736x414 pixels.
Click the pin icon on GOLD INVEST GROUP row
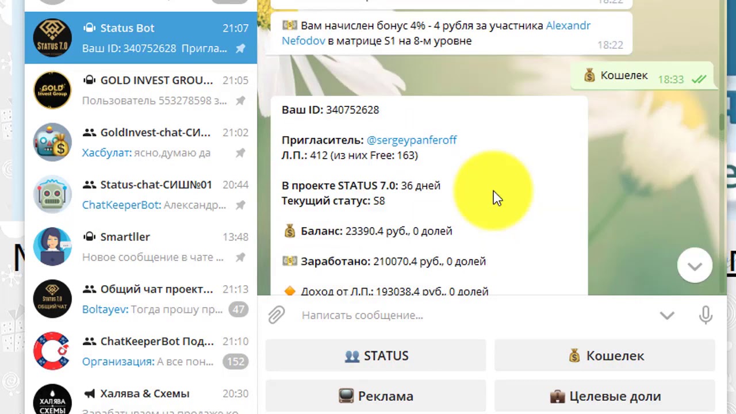tap(241, 101)
